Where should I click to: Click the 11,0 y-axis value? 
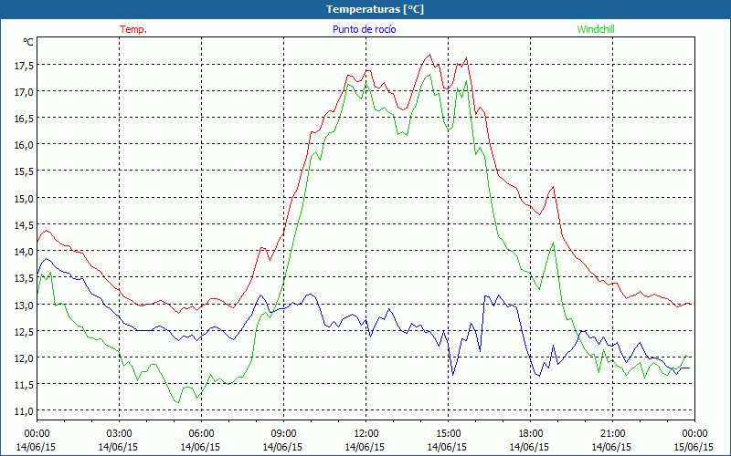pyautogui.click(x=25, y=411)
